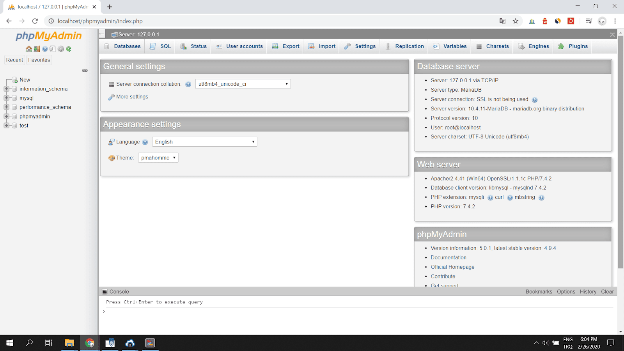
Task: View site information icon in address bar
Action: pos(51,21)
